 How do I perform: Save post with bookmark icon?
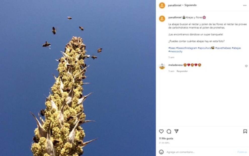point(245,131)
